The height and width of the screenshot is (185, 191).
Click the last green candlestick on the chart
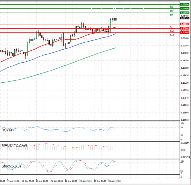click(x=116, y=19)
